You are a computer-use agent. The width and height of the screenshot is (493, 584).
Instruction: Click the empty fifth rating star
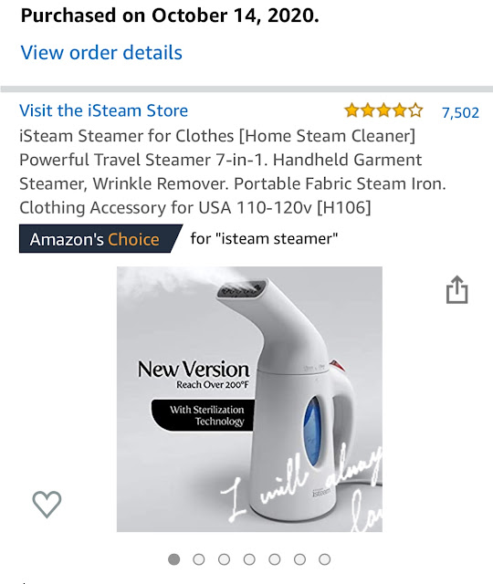coord(415,110)
